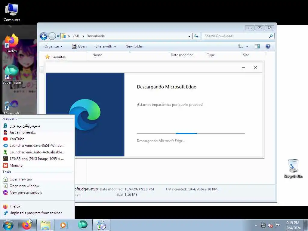
Task: Select Downloads in the address breadcrumb
Action: point(95,36)
